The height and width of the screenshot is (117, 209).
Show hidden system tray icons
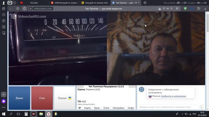pos(182,114)
